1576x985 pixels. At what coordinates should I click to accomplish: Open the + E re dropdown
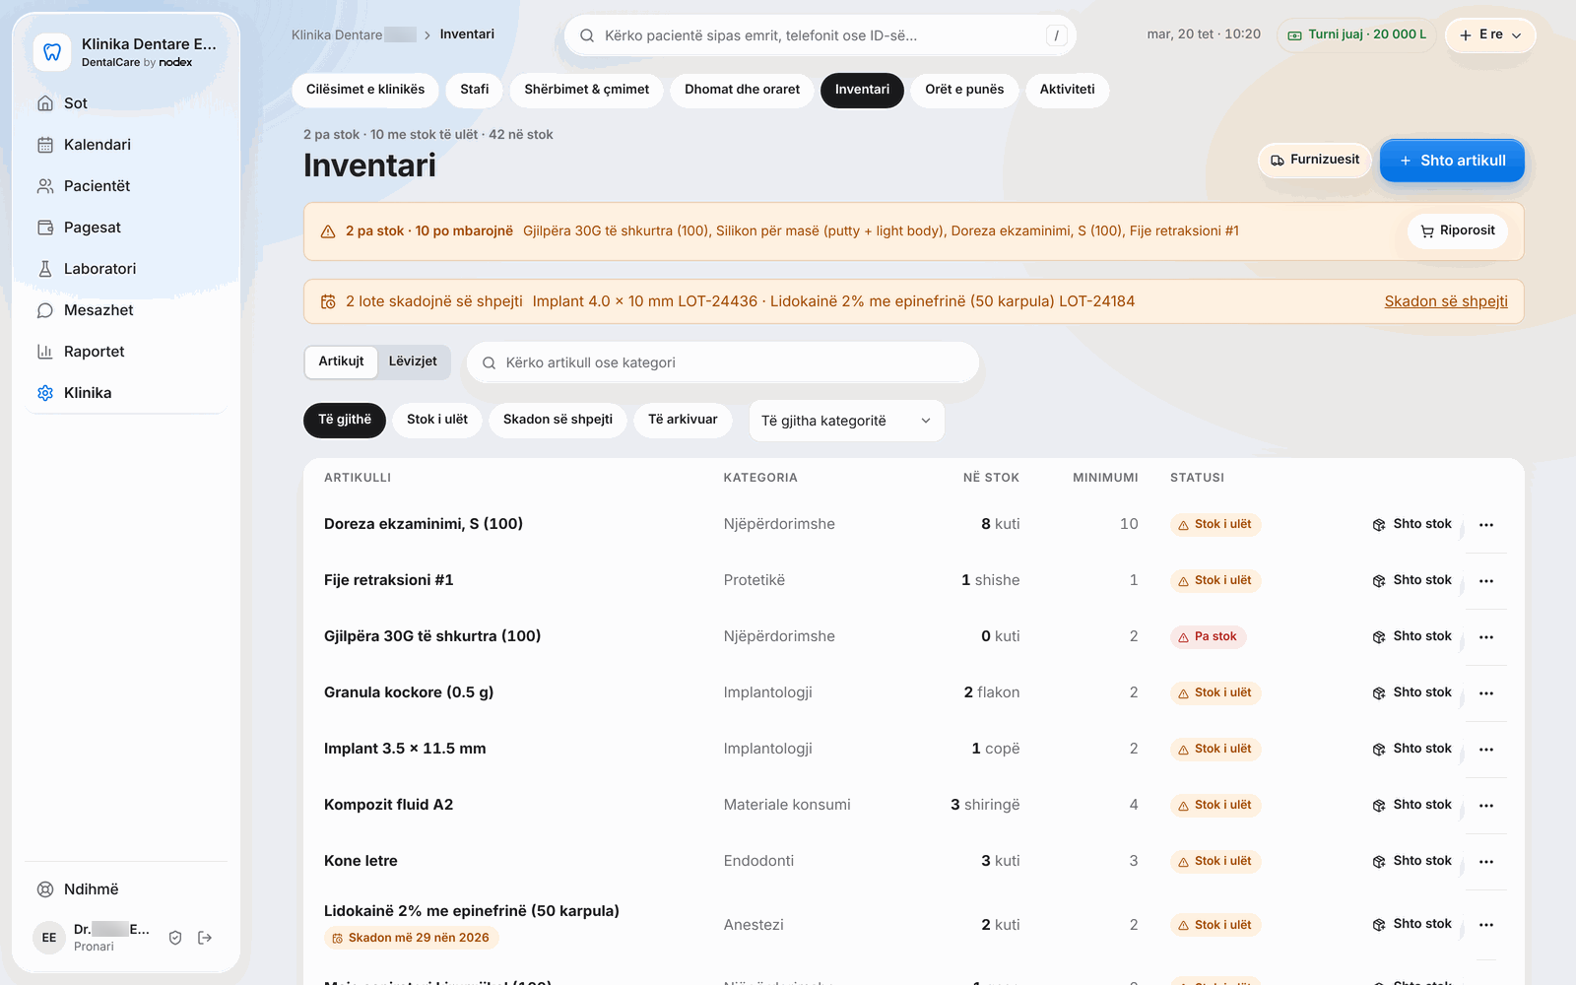click(x=1490, y=34)
